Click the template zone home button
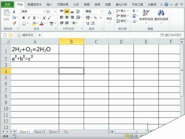The height and width of the screenshot is (139, 185). (26, 35)
